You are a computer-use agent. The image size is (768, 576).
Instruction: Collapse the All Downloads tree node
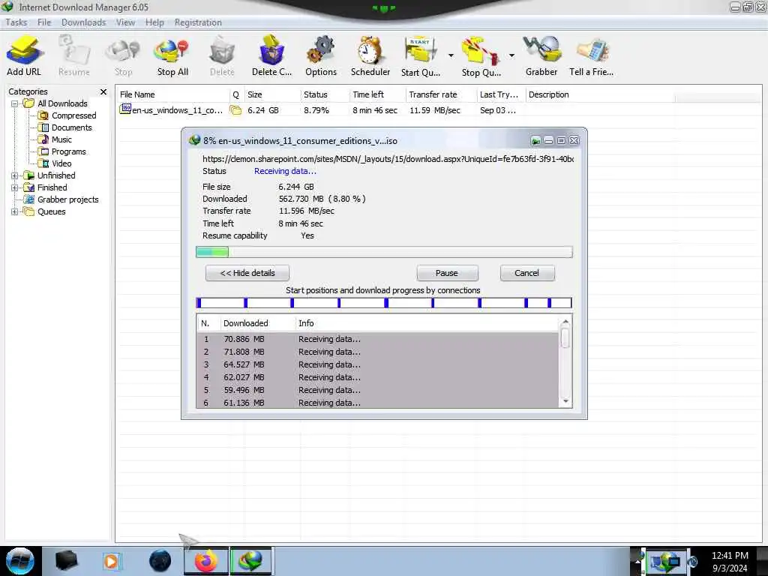pyautogui.click(x=15, y=103)
